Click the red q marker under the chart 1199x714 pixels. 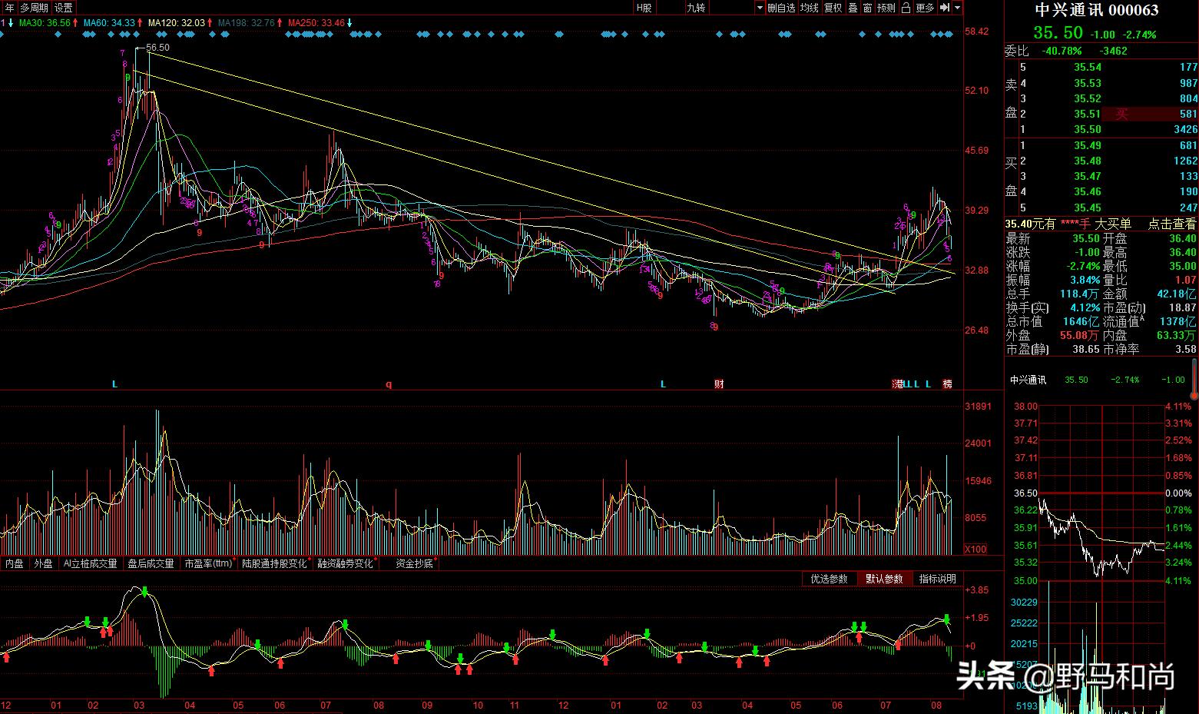click(x=389, y=384)
